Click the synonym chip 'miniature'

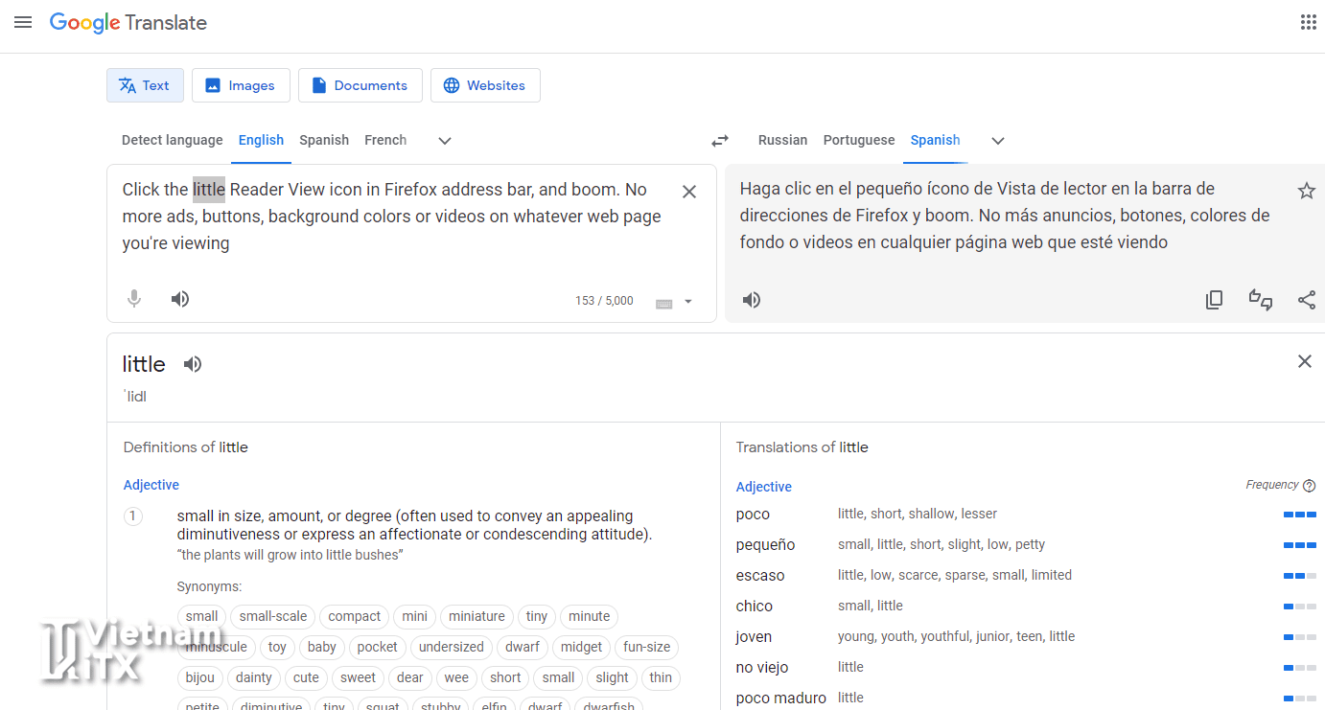tap(477, 616)
